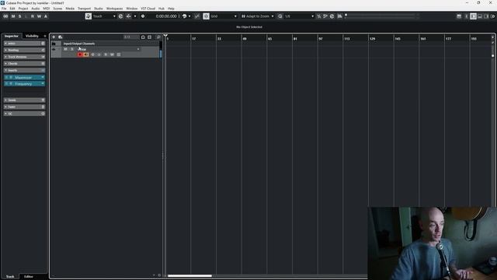Toggle global Write W automation in toolbar

(39, 16)
